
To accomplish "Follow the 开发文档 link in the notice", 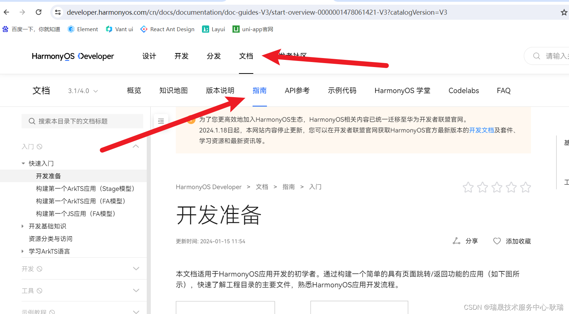I will point(481,130).
